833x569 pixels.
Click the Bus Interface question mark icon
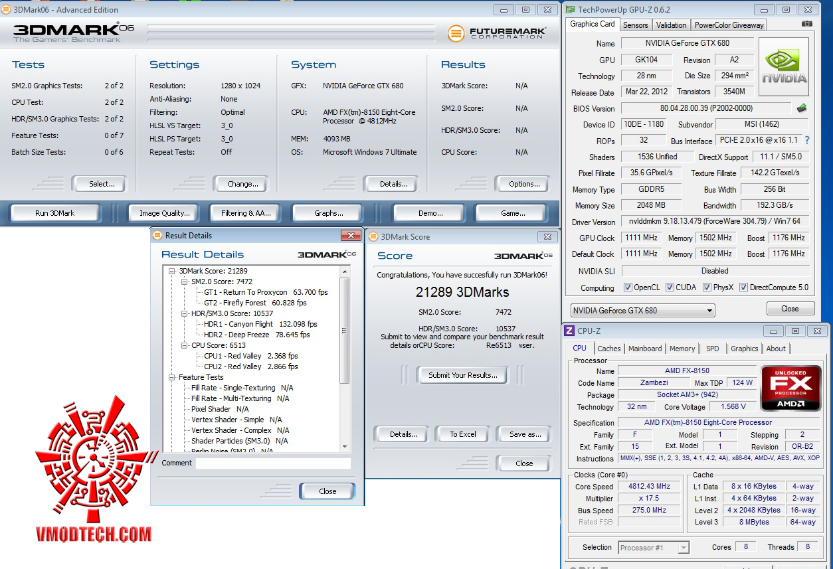(x=807, y=141)
